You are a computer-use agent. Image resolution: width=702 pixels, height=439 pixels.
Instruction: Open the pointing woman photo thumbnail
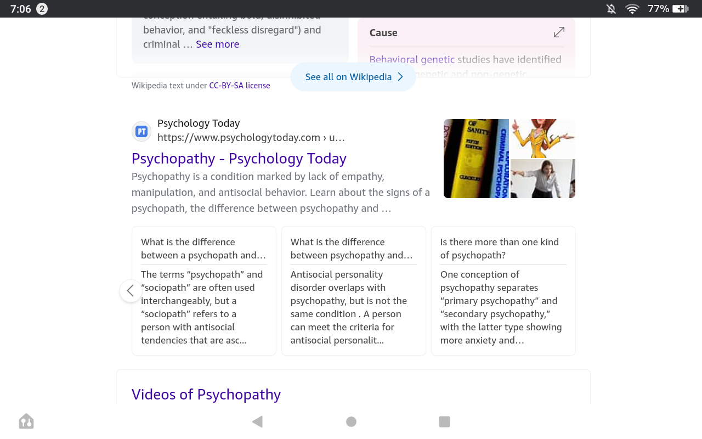tap(543, 179)
